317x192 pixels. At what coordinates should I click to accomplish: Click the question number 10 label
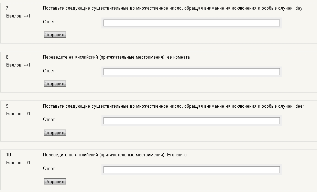[x=9, y=155]
